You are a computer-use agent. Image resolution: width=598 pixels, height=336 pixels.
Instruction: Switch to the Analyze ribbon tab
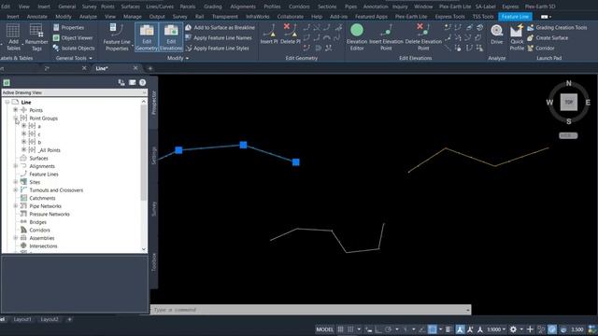(x=88, y=17)
